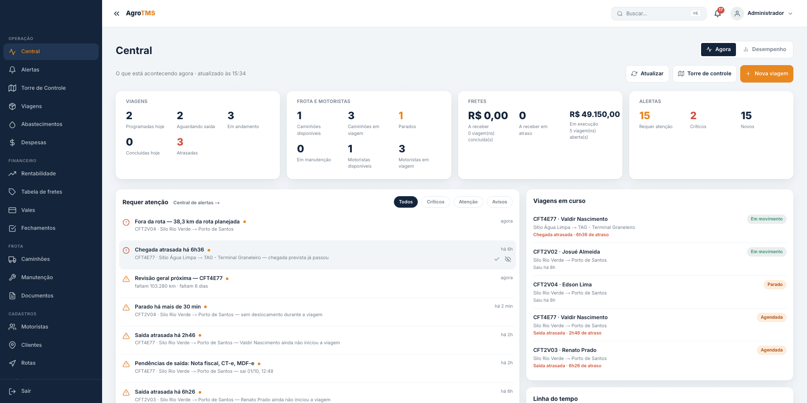Open Despesas dollar icon in the sidebar

point(12,143)
